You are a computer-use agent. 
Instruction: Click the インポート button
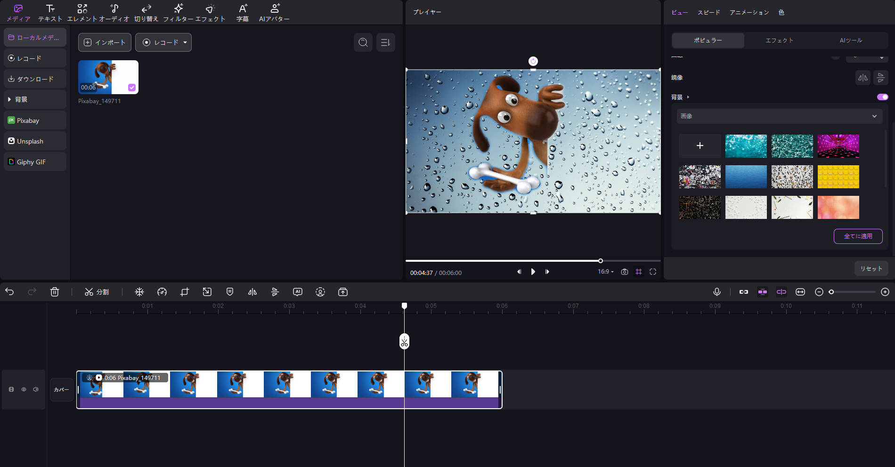[105, 42]
